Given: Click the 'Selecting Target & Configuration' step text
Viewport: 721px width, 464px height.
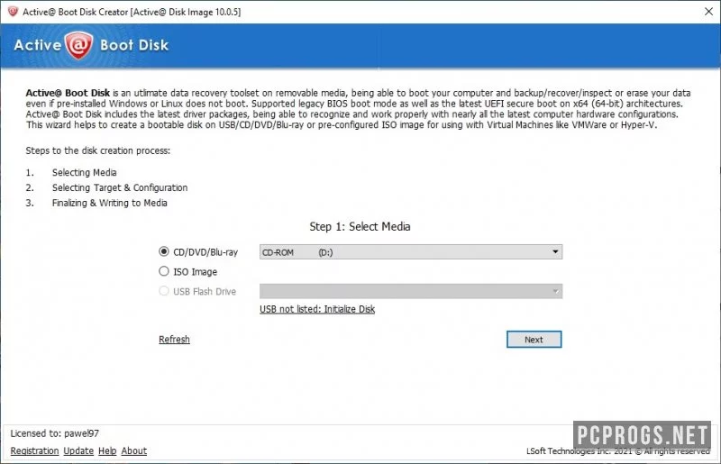Looking at the screenshot, I should click(120, 187).
